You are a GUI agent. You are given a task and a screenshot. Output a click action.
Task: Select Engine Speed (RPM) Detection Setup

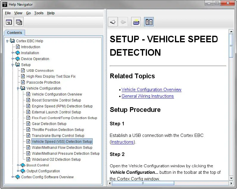62,106
